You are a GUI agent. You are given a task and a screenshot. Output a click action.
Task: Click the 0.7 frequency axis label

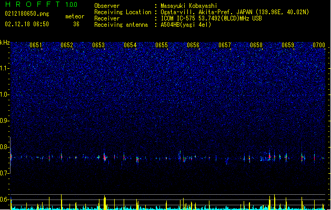coord(5,173)
